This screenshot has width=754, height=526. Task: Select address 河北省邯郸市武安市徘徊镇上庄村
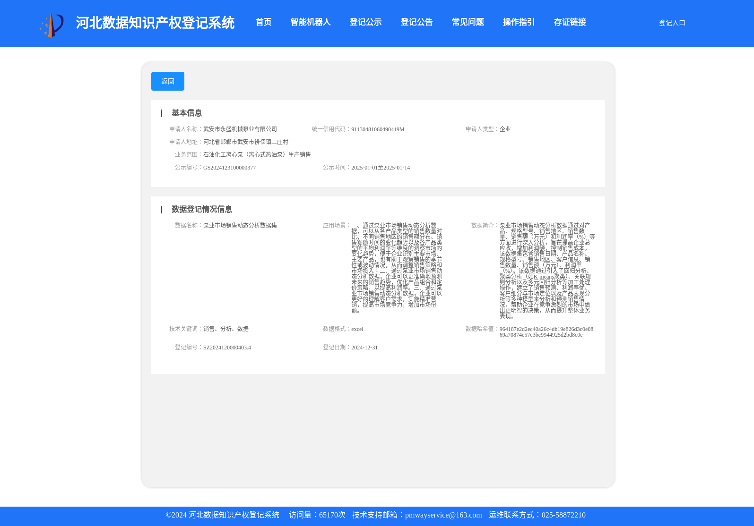coord(246,142)
